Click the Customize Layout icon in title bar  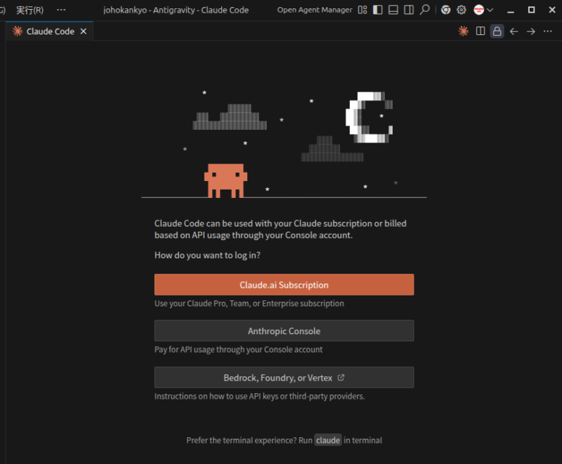(x=362, y=10)
